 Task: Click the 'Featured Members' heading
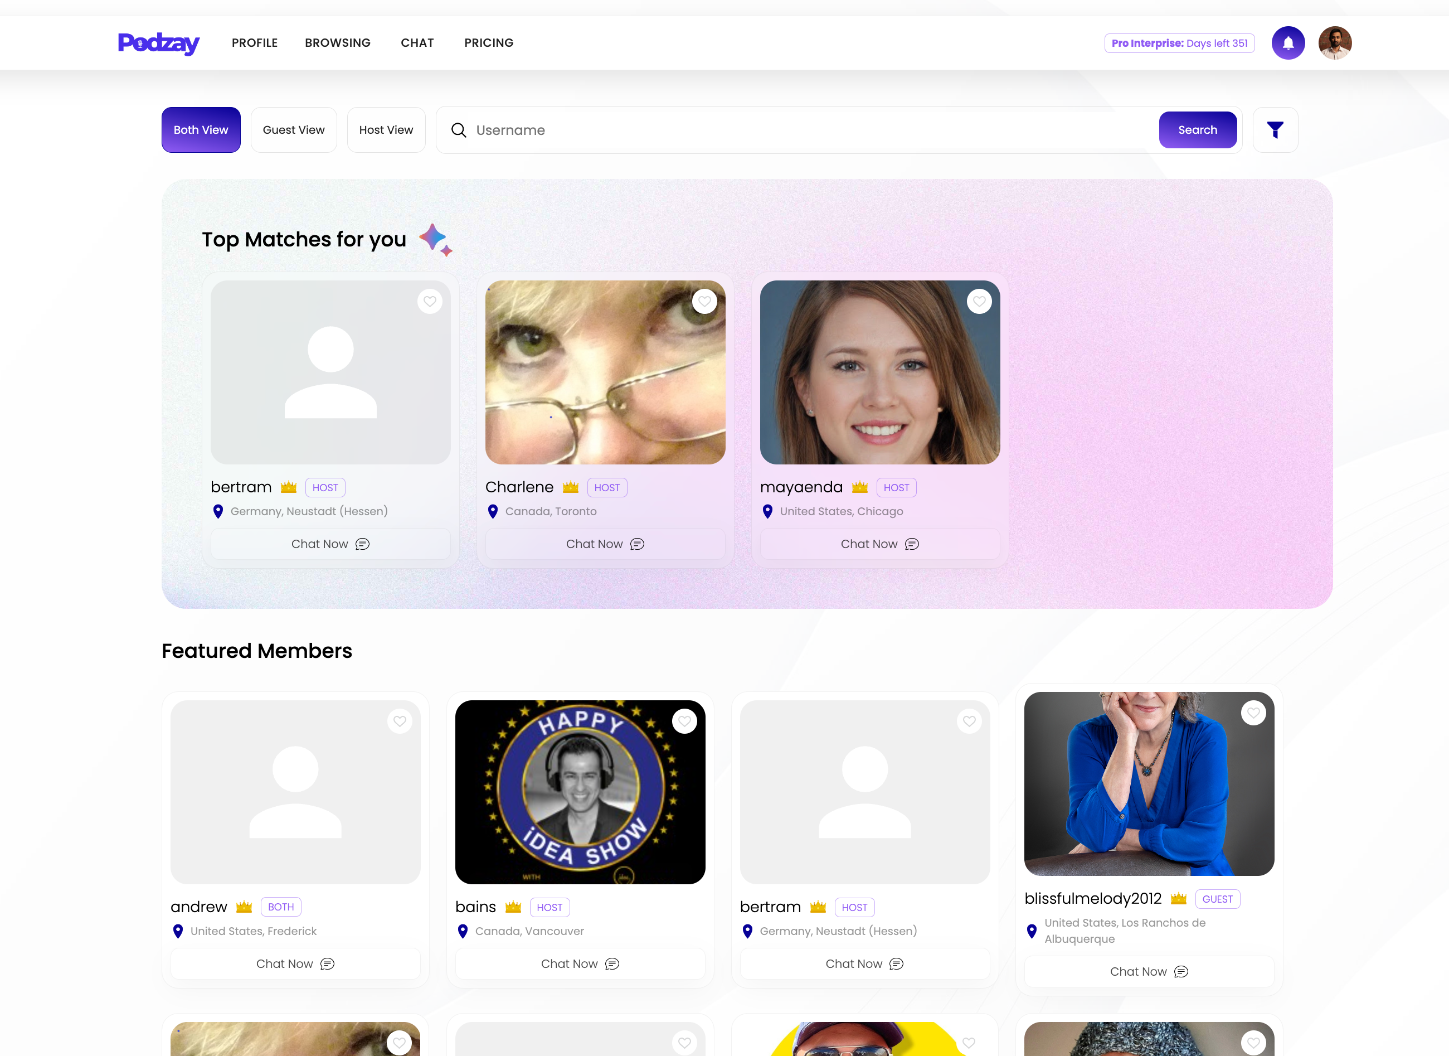click(x=257, y=651)
